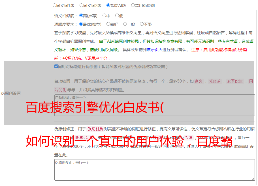The height and width of the screenshot is (186, 258).
Task: Click the 通顺度要求 label
Action: (66, 25)
